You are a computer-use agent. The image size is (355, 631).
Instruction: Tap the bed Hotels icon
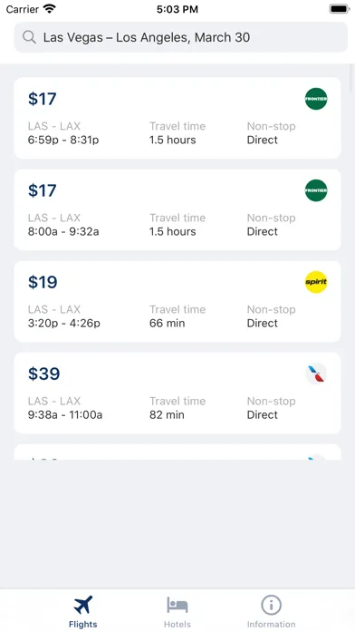pos(177,605)
